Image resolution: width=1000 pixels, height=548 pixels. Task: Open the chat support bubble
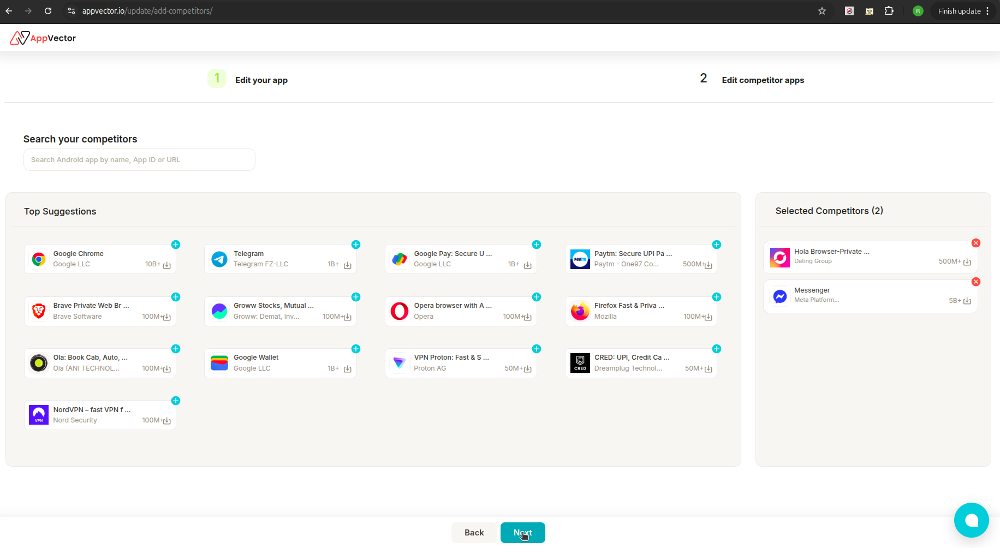pyautogui.click(x=971, y=520)
